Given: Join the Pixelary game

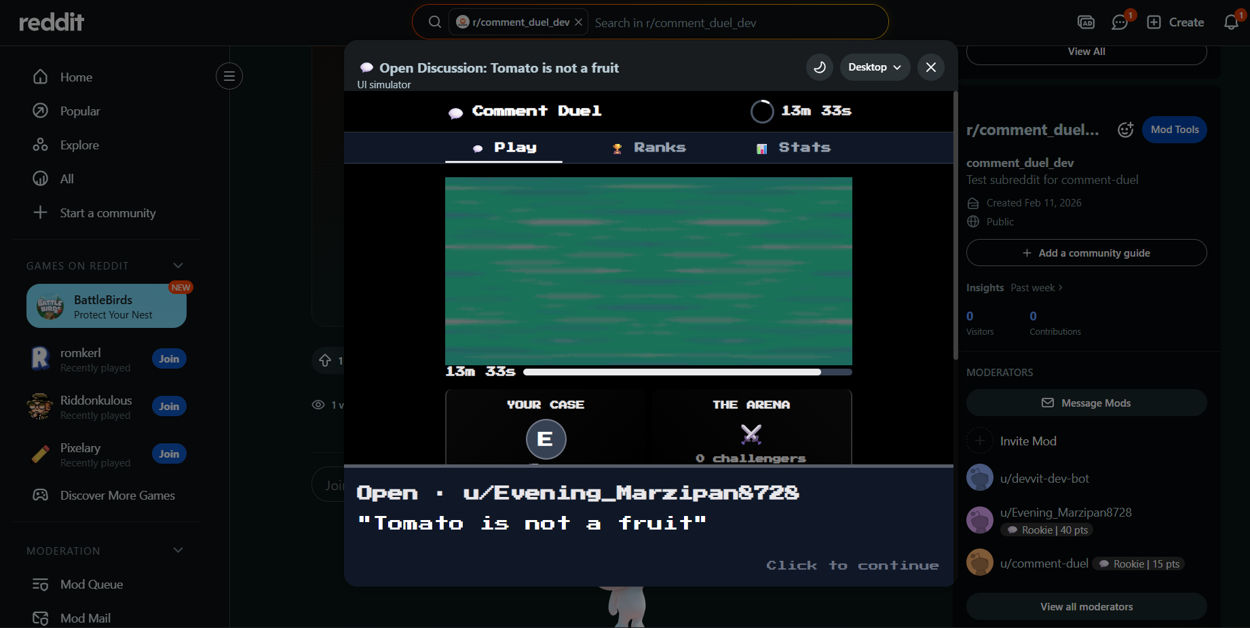Looking at the screenshot, I should point(169,454).
